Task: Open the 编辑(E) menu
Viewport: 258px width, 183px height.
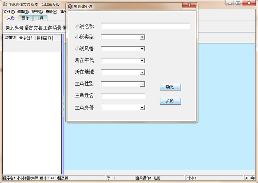Action: 23,12
